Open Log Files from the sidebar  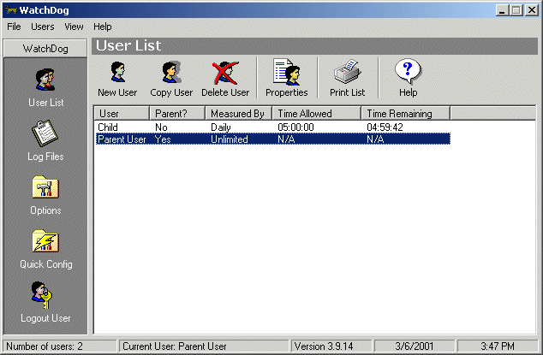click(45, 133)
